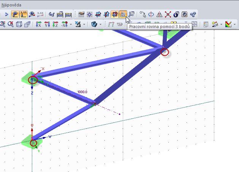
Task: Open the coordinate system window icon
Action: pyautogui.click(x=131, y=14)
